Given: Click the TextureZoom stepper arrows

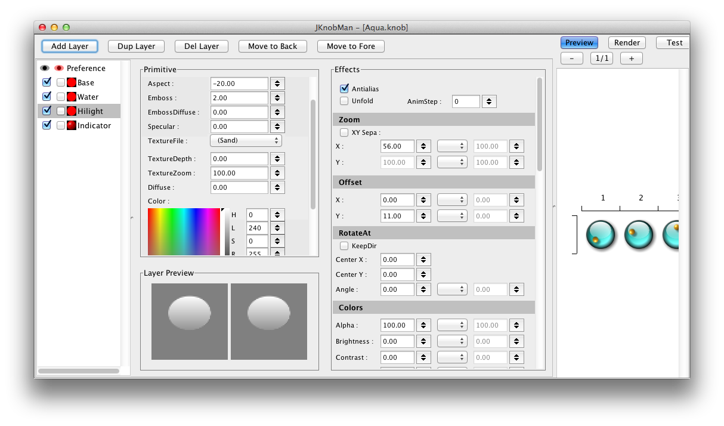Looking at the screenshot, I should (x=277, y=173).
